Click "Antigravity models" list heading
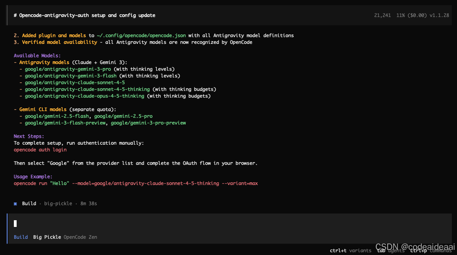The height and width of the screenshot is (255, 457). tap(44, 62)
